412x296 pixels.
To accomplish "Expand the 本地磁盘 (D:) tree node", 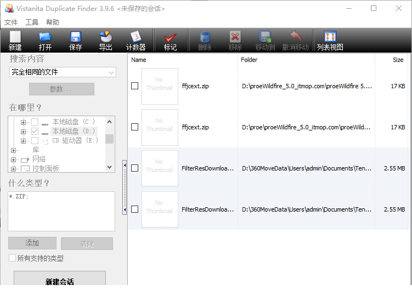I will point(23,132).
